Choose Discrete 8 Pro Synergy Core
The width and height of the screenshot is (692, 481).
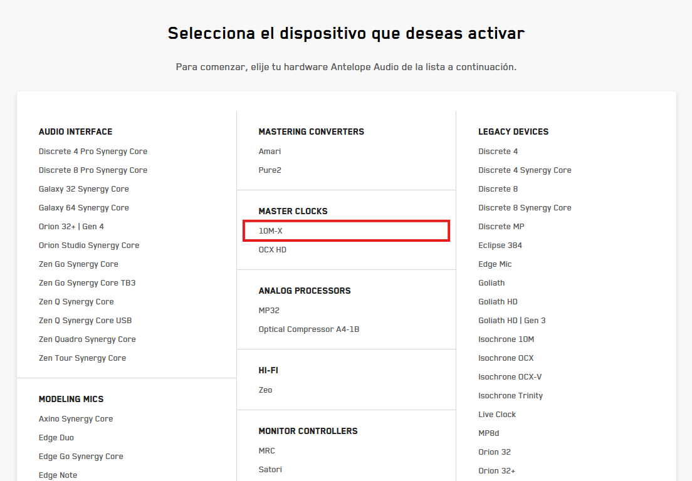pos(93,170)
